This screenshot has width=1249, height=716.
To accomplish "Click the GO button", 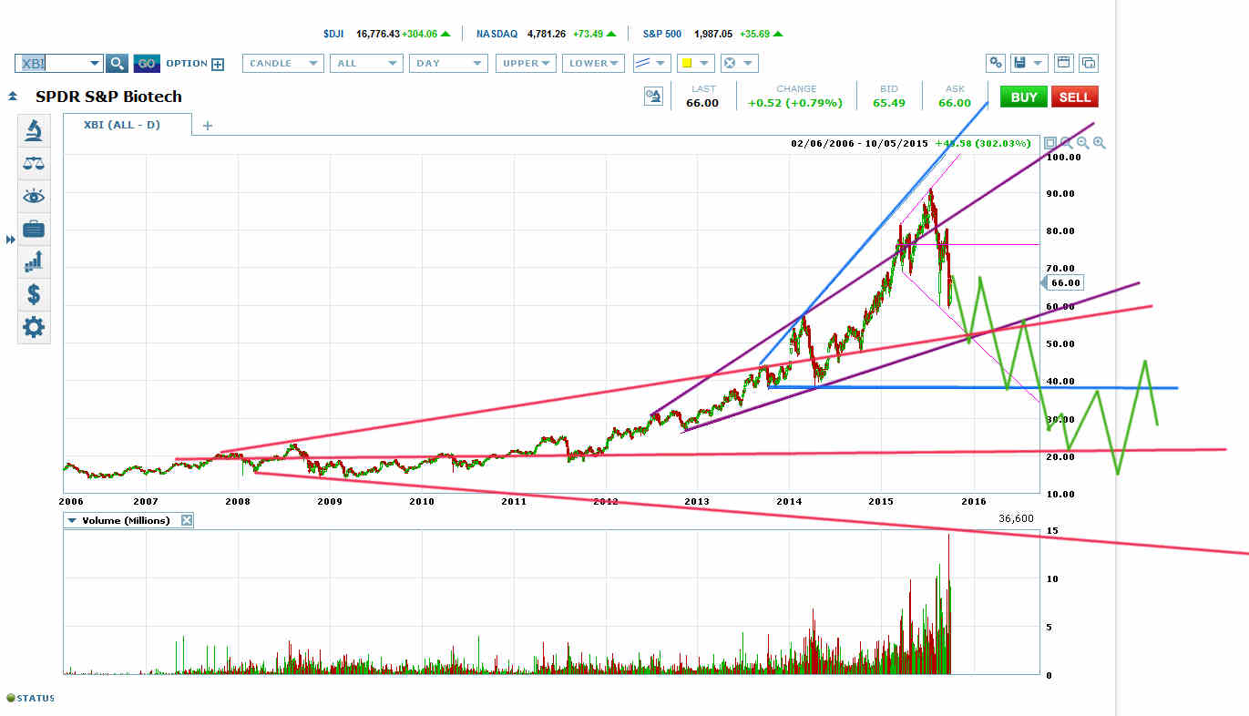I will (147, 64).
